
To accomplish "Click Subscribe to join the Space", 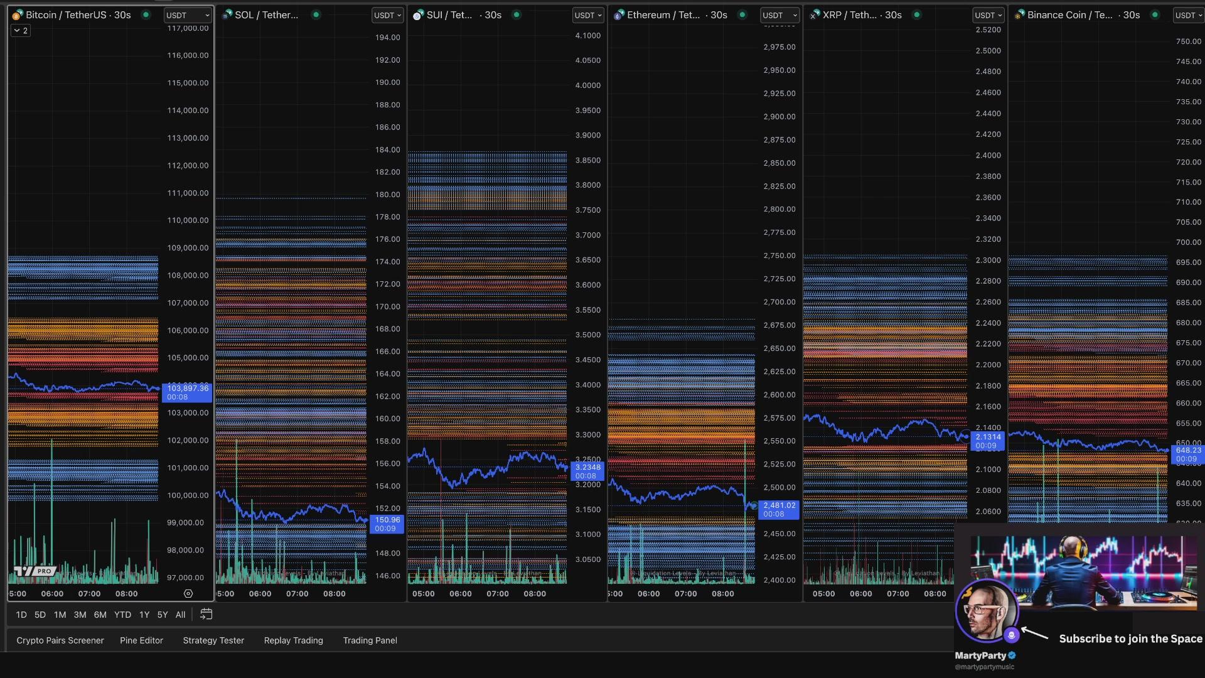I will (x=1131, y=638).
